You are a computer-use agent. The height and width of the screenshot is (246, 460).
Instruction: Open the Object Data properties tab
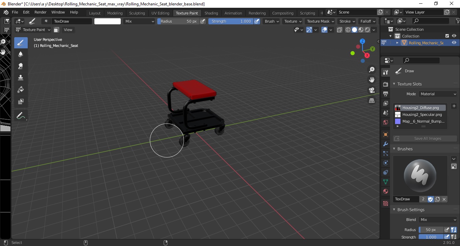385,182
